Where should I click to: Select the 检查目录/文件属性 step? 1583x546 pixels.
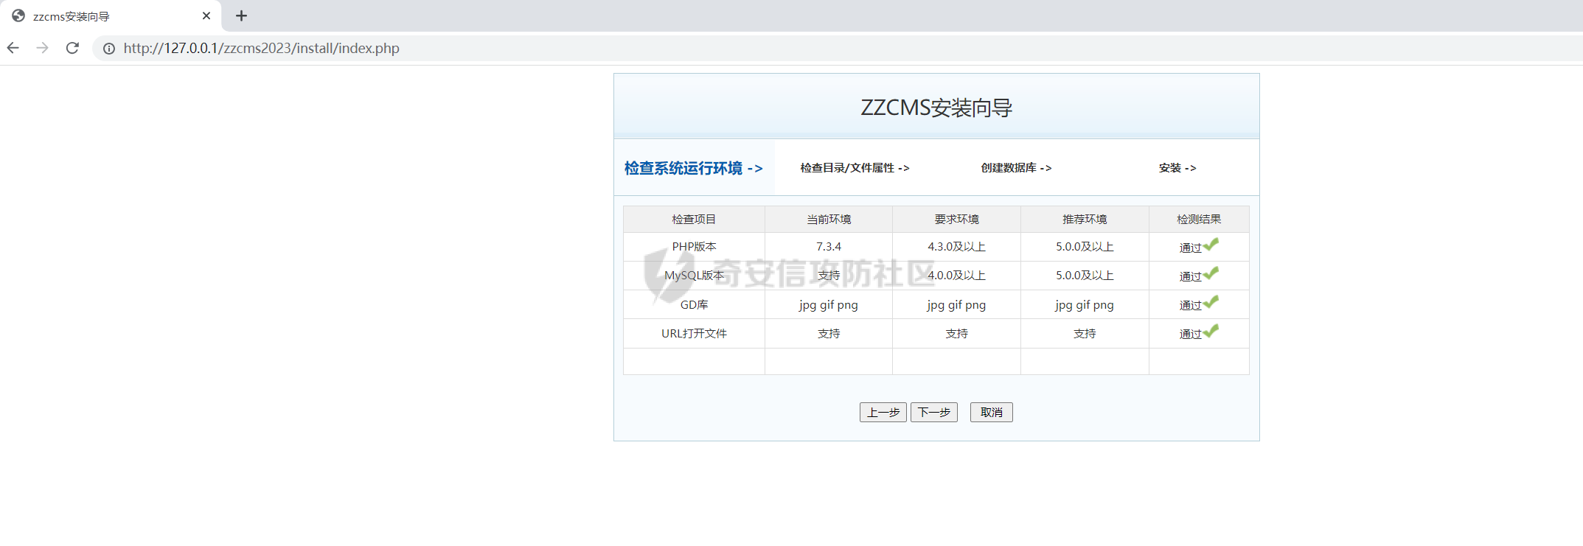(x=855, y=168)
